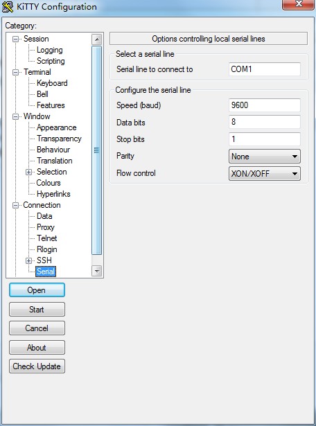This screenshot has height=426, width=316.
Task: Click the category tree scrollbar thumb
Action: 97,150
